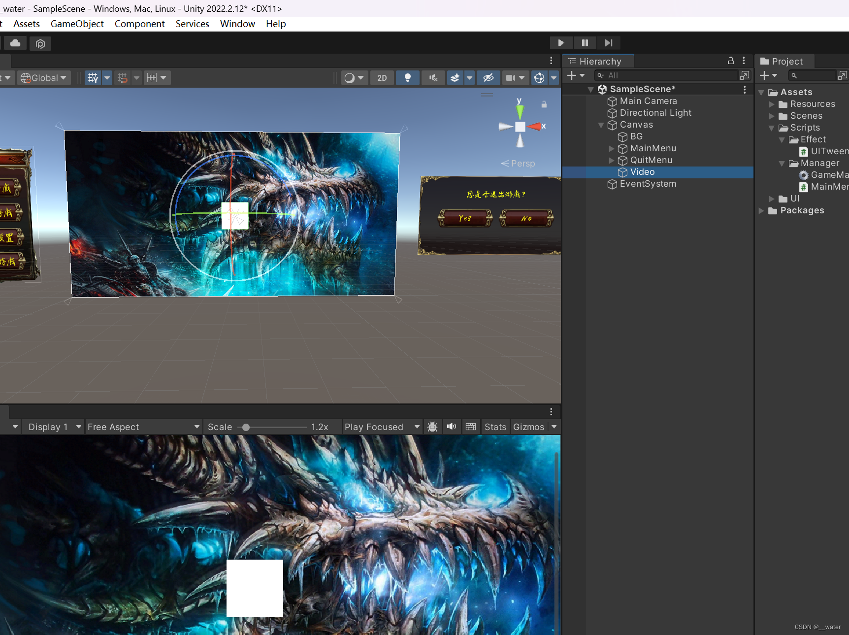
Task: Expand the Resources folder arrow
Action: (772, 104)
